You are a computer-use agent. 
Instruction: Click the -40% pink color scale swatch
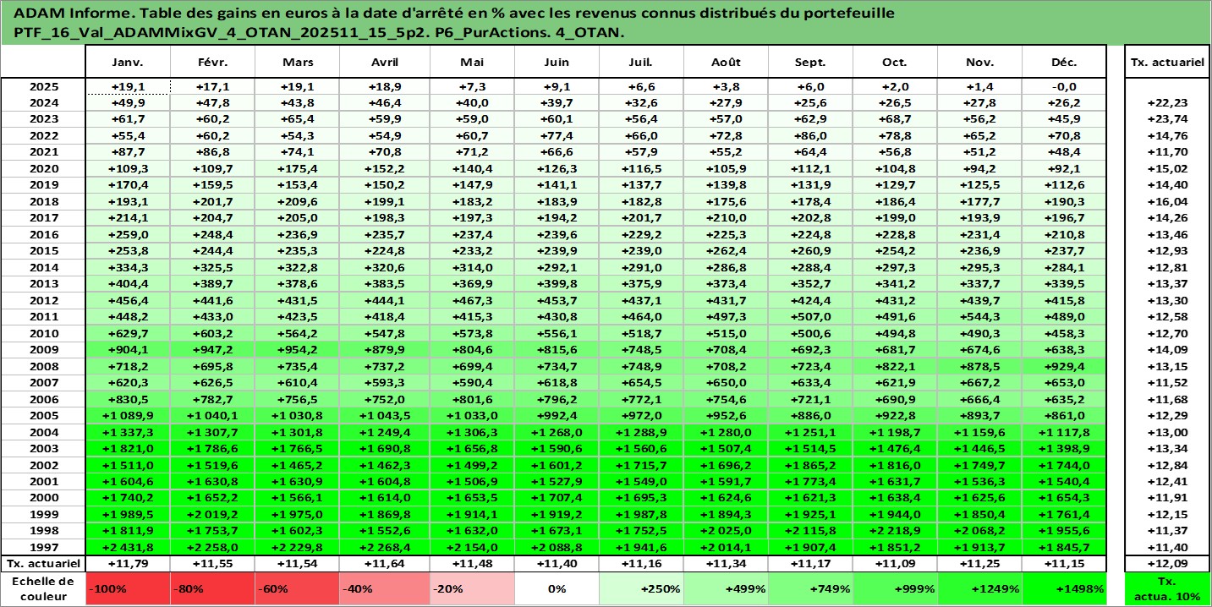click(x=385, y=588)
